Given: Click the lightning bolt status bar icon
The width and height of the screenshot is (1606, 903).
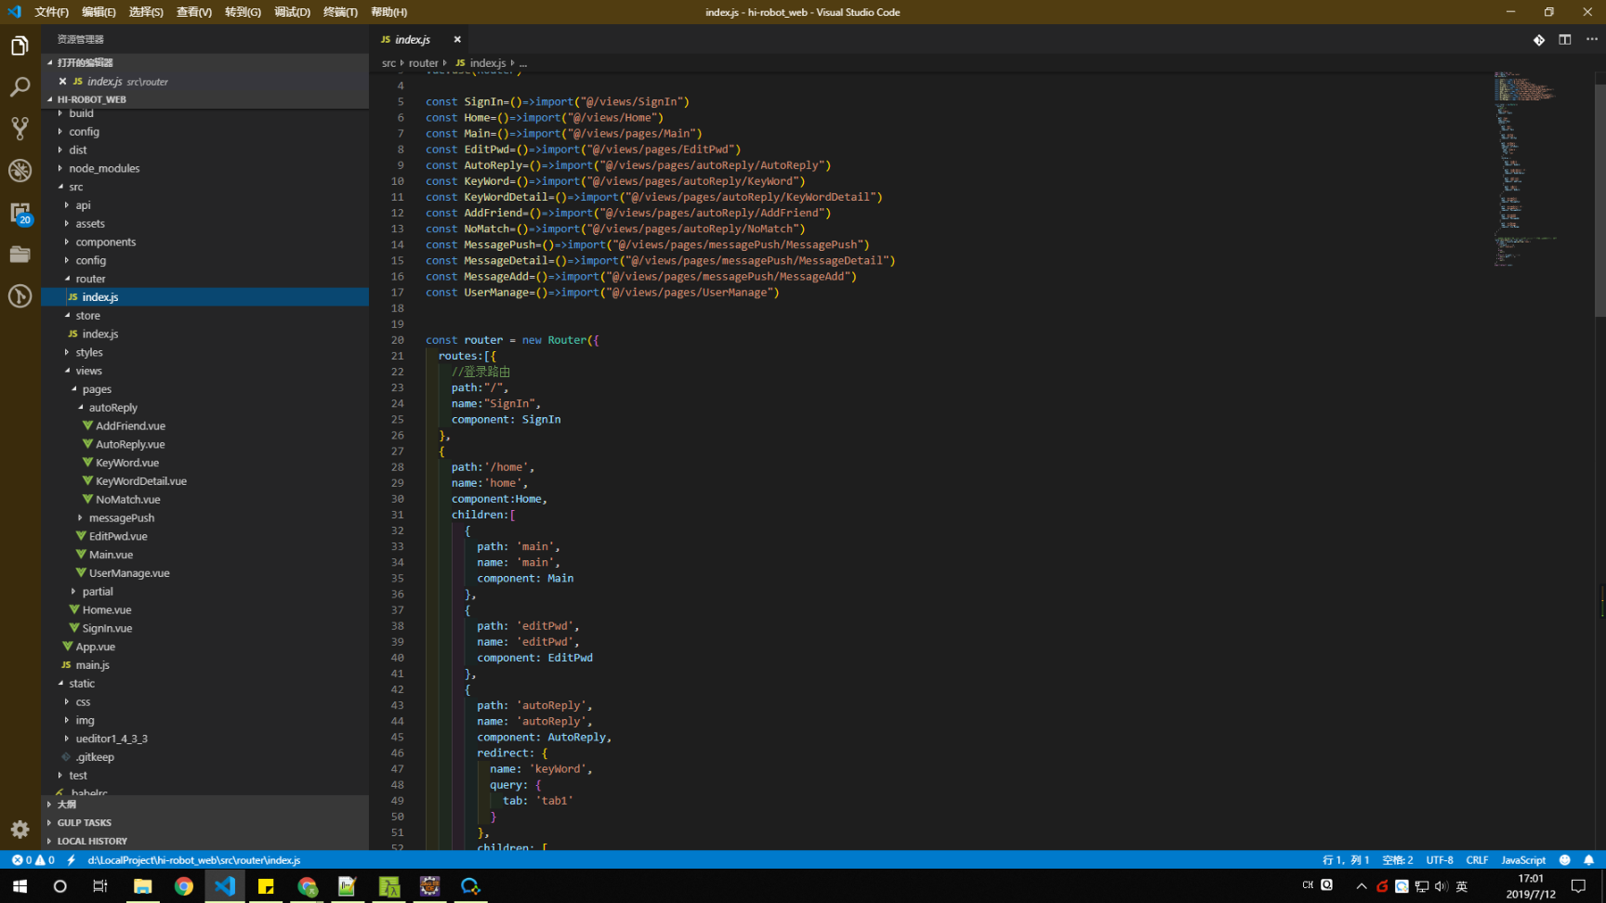Looking at the screenshot, I should [71, 860].
